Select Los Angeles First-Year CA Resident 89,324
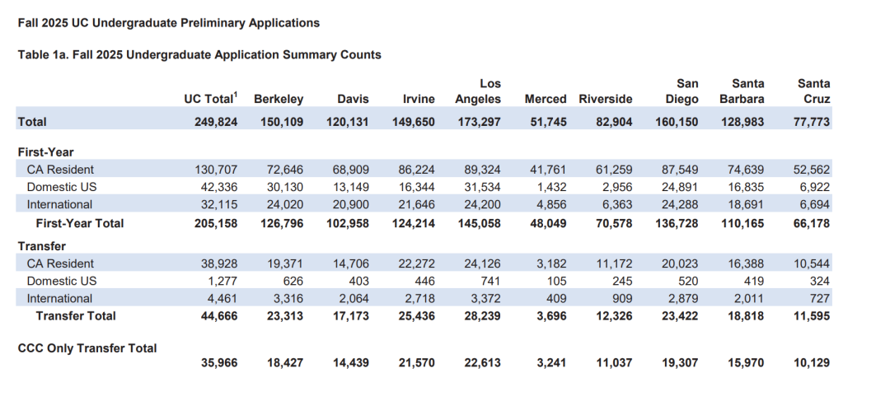 coord(482,169)
